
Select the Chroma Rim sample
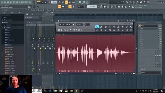(x=10, y=73)
